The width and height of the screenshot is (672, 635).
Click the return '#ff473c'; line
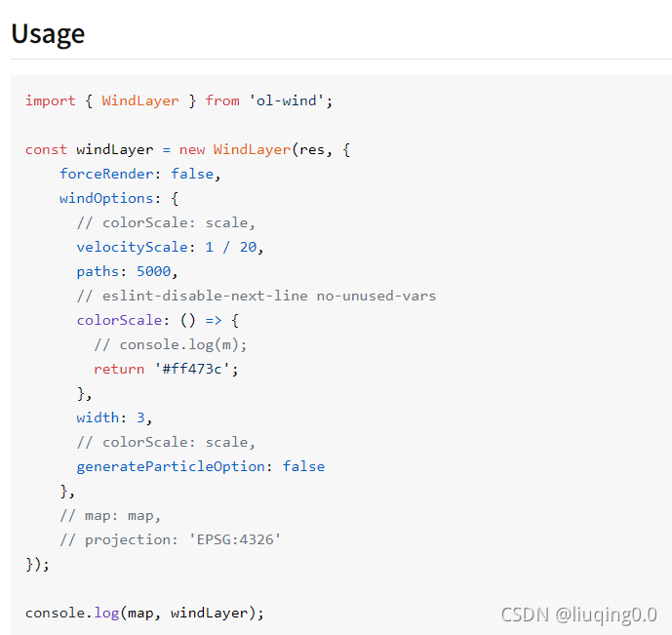click(166, 369)
